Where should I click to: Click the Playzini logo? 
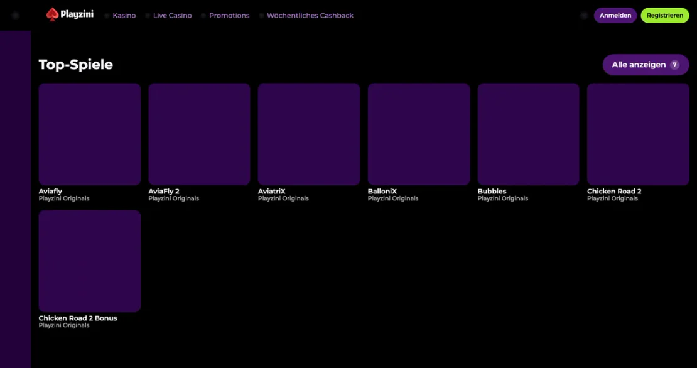point(70,14)
